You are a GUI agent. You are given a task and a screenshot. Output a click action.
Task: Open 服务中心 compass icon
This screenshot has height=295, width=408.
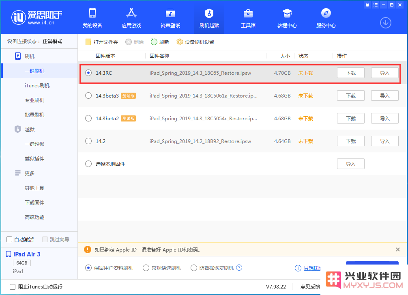click(x=326, y=13)
